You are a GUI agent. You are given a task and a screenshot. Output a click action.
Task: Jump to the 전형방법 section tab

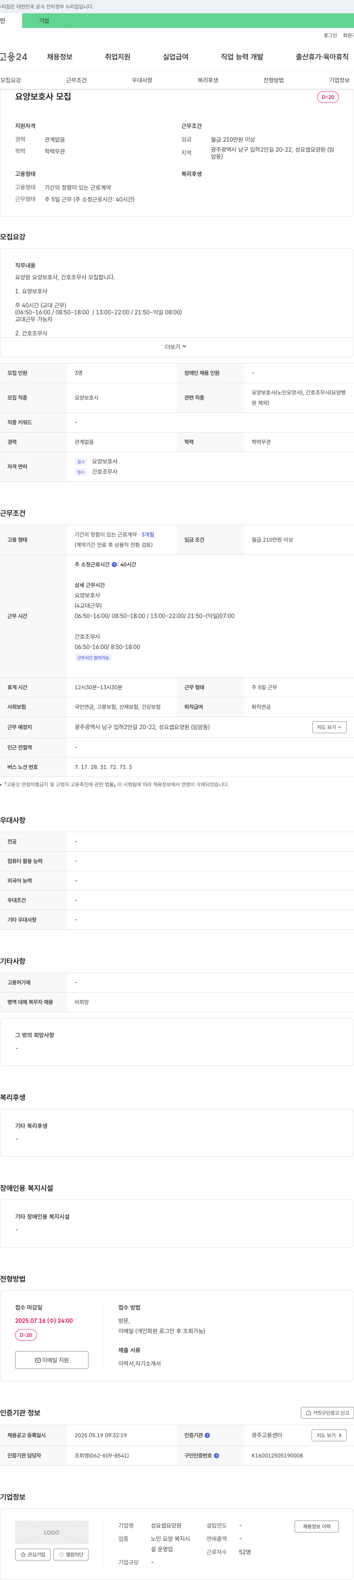point(274,80)
